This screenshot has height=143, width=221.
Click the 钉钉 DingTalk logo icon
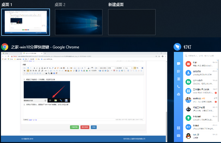177,47
